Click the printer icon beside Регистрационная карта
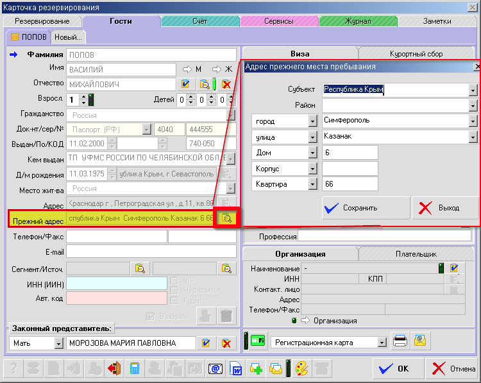This screenshot has width=481, height=383. tap(400, 342)
